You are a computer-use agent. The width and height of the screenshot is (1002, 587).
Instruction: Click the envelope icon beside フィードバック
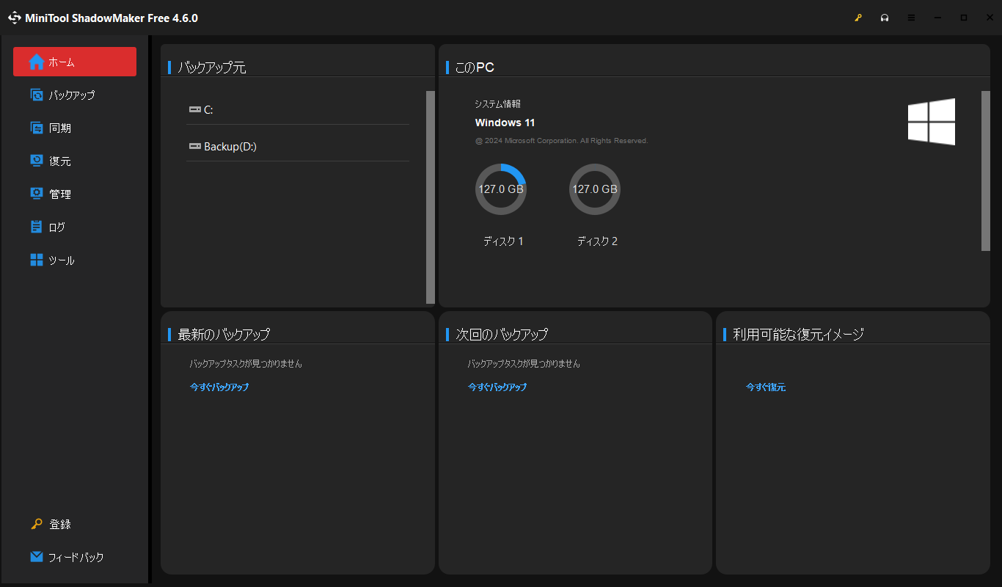click(37, 557)
